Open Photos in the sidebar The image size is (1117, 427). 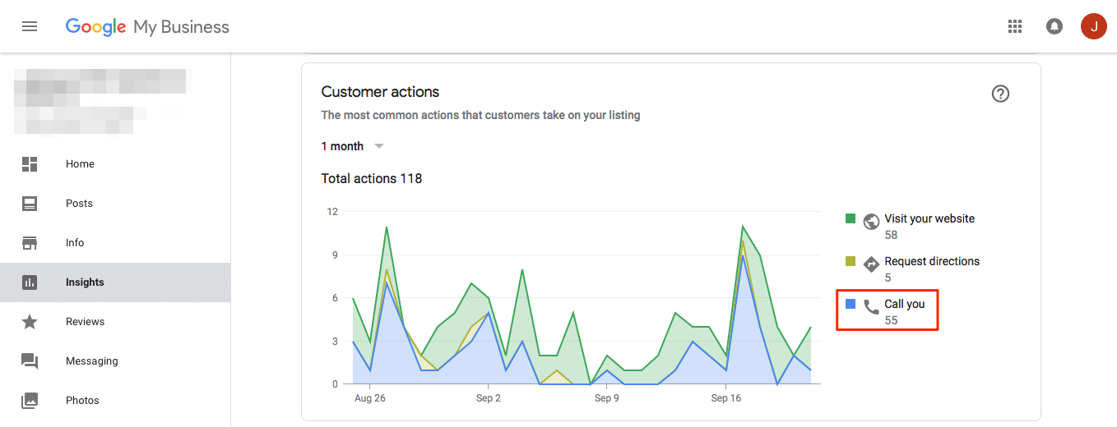pyautogui.click(x=115, y=401)
